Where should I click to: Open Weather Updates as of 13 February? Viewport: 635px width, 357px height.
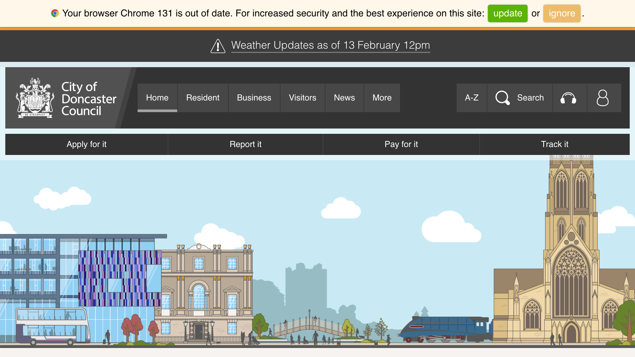[x=330, y=45]
